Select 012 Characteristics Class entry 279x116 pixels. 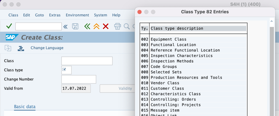coord(194,94)
